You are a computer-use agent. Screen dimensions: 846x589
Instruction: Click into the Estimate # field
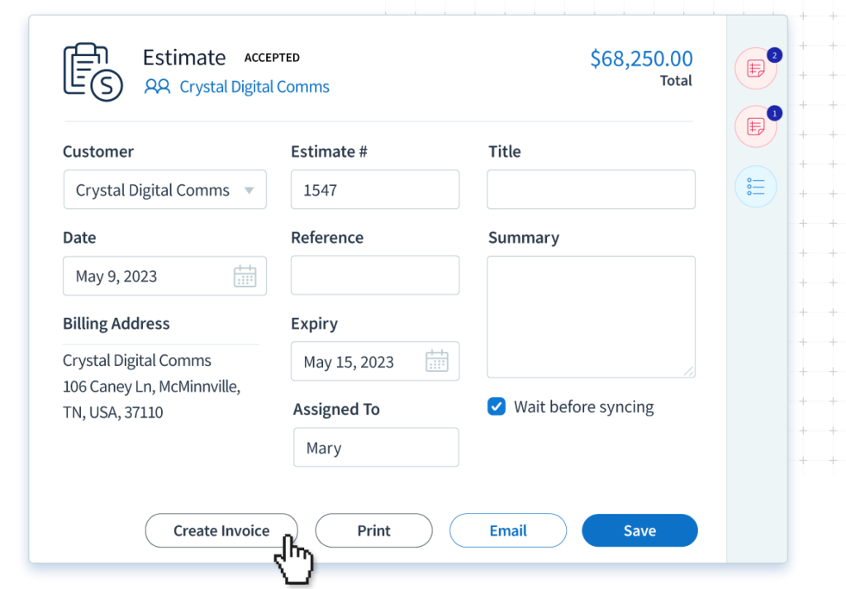tap(374, 190)
